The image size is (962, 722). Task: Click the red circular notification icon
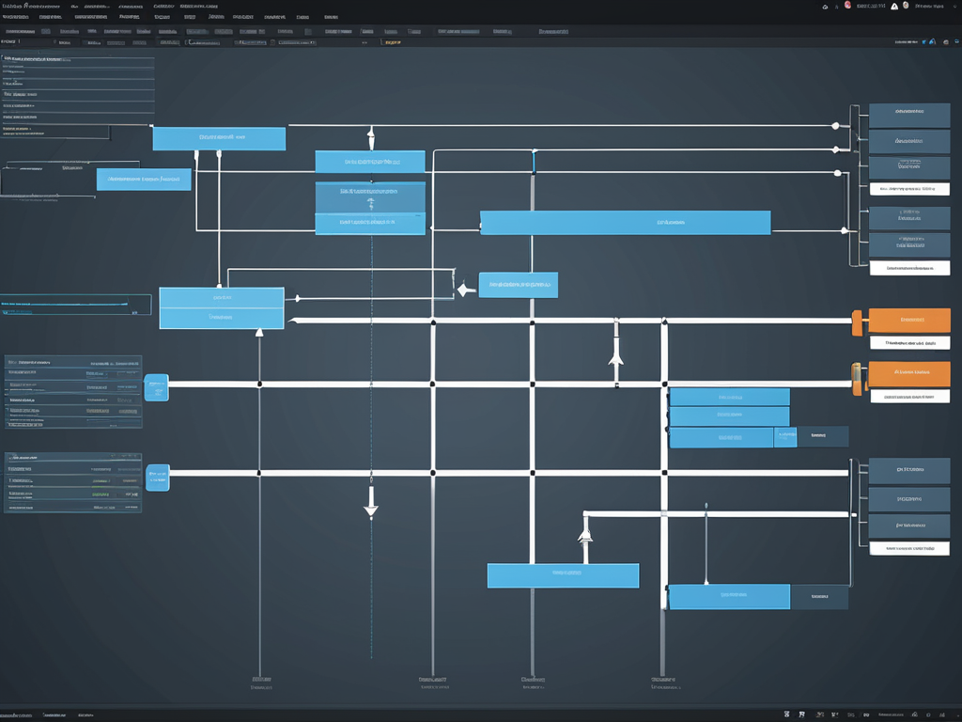tap(847, 6)
